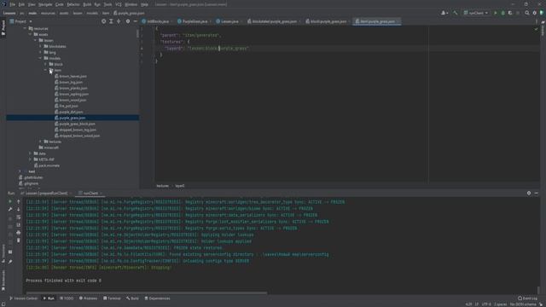The width and height of the screenshot is (546, 307).
Task: Open the Navigate menu
Action: [45, 4]
